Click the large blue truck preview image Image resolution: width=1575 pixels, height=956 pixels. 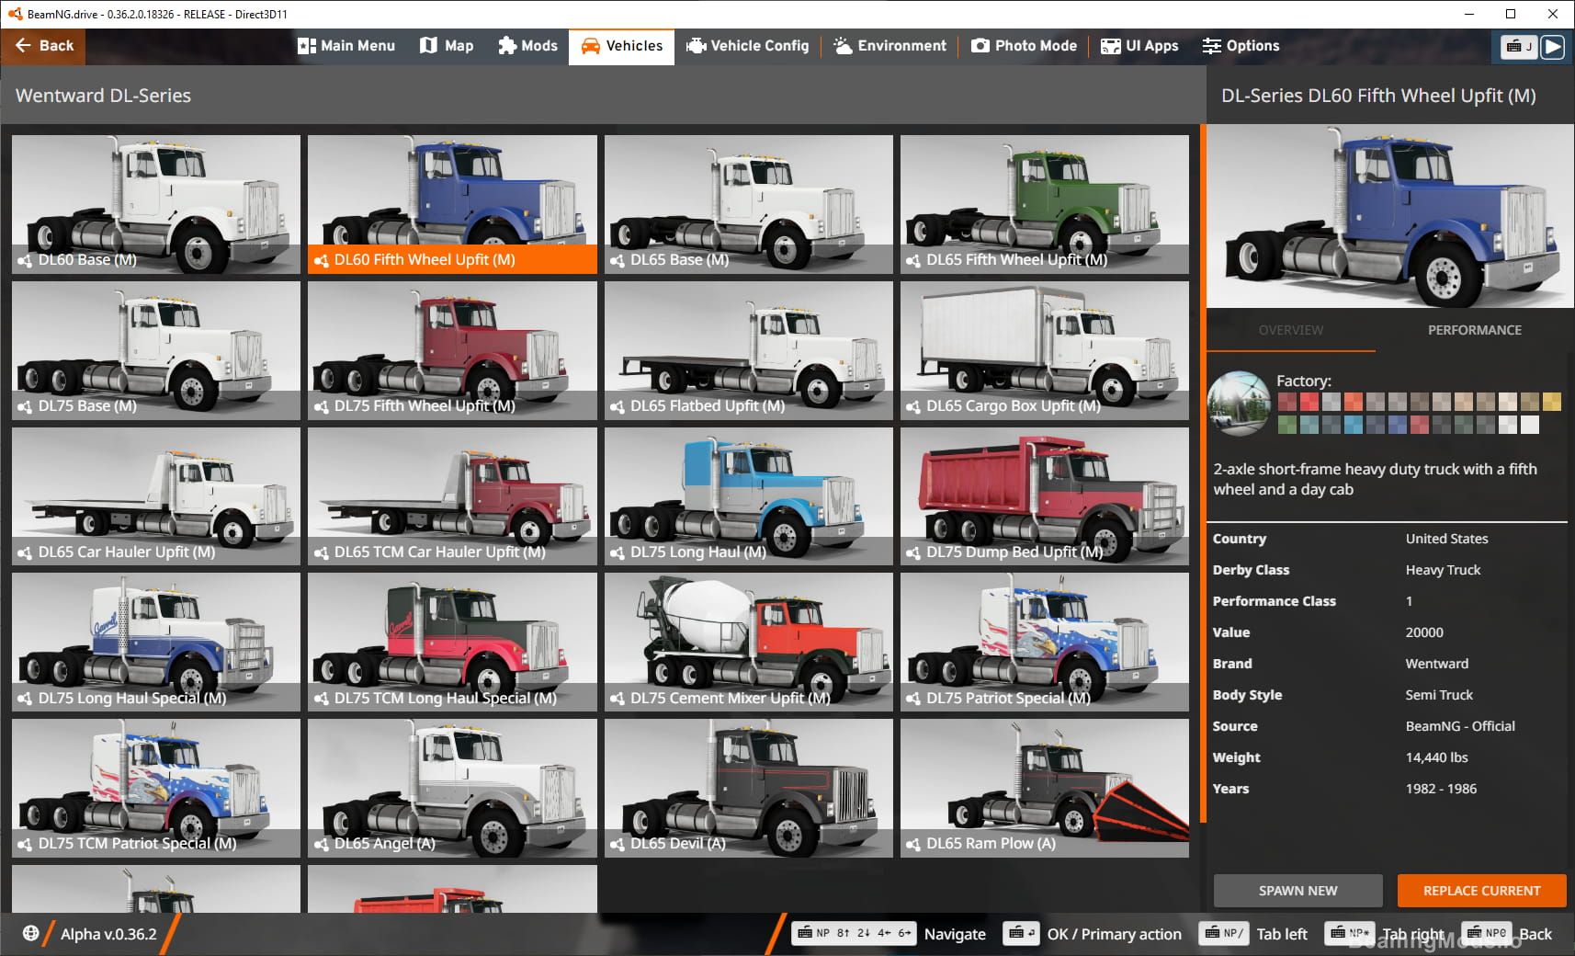1389,216
